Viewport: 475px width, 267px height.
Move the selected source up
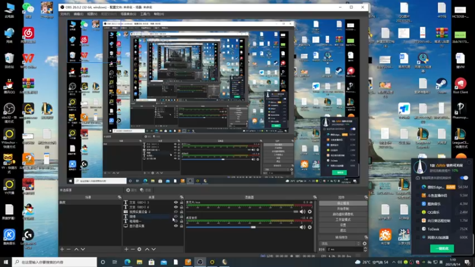pyautogui.click(x=147, y=249)
